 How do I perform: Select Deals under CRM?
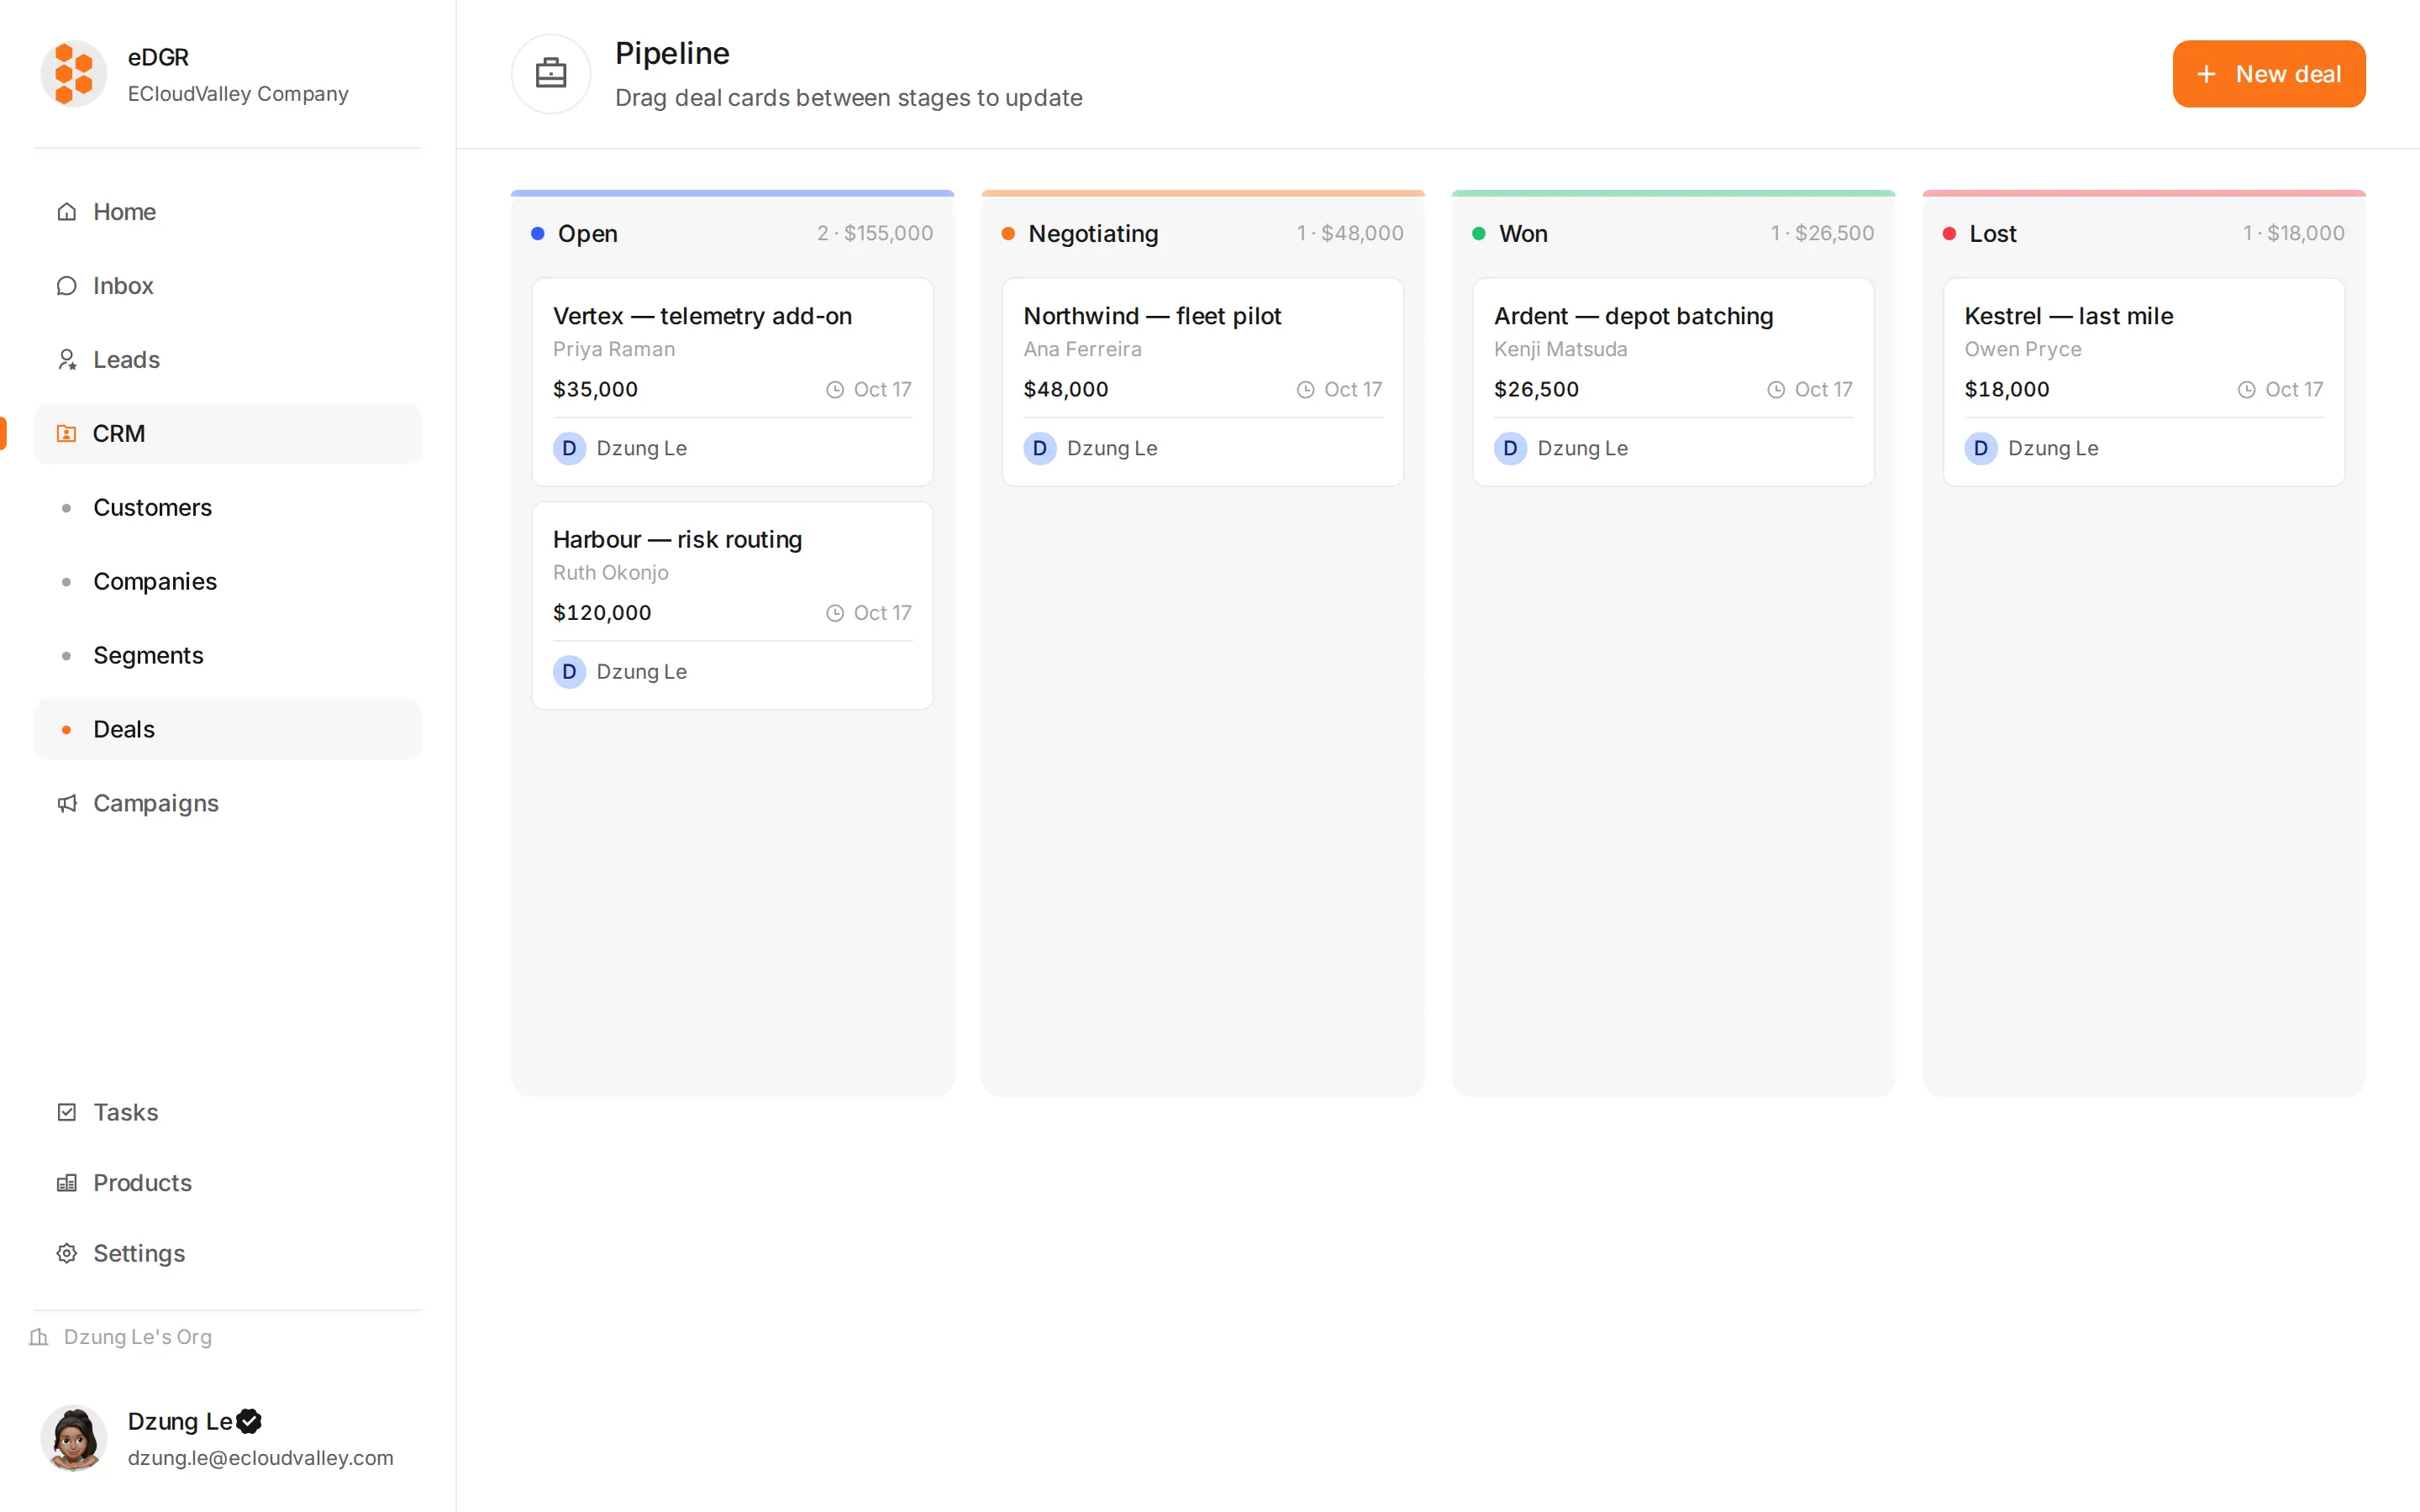[x=227, y=730]
